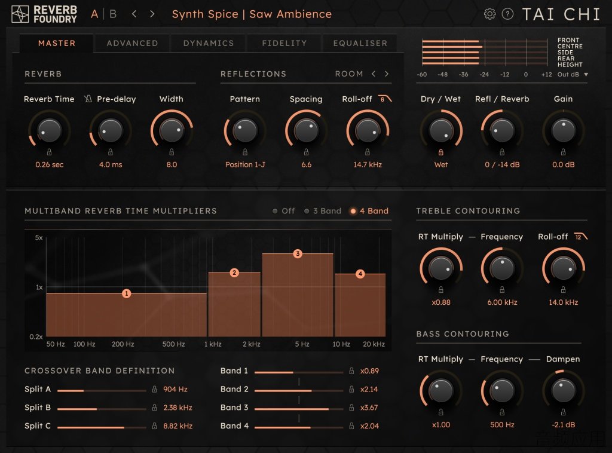Viewport: 612px width, 453px height.
Task: Toggle lock under Pattern knob
Action: (x=244, y=152)
